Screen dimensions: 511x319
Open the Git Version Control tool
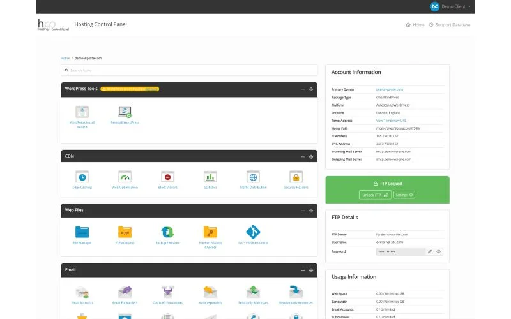(x=253, y=232)
